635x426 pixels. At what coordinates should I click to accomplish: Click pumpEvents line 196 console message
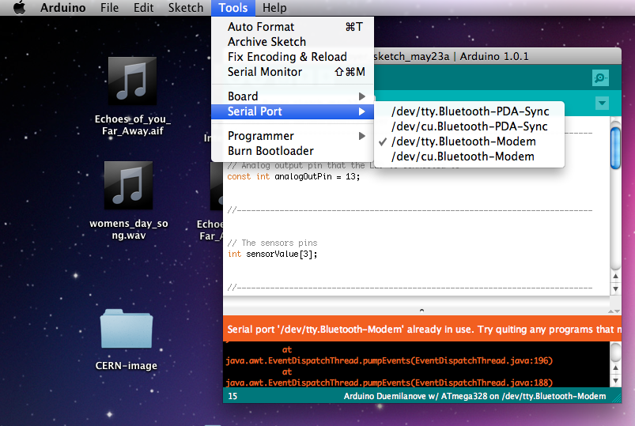click(389, 360)
